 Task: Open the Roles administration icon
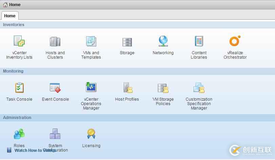tap(19, 134)
